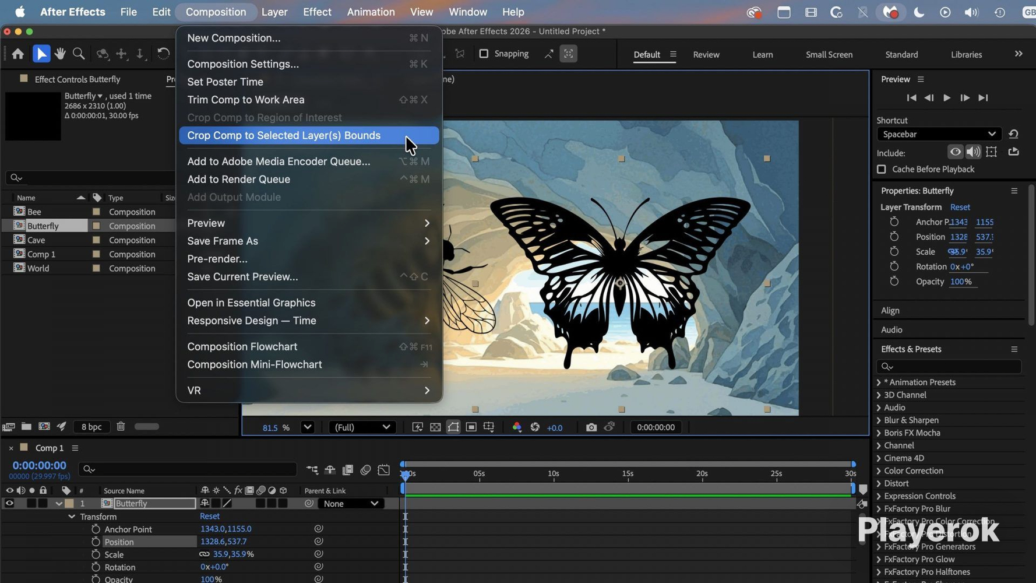Switch to the Review workspace tab
The height and width of the screenshot is (583, 1036).
click(706, 54)
